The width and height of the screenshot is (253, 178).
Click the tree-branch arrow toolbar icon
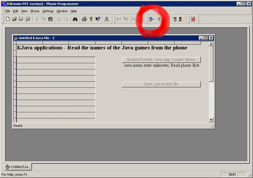(133, 19)
